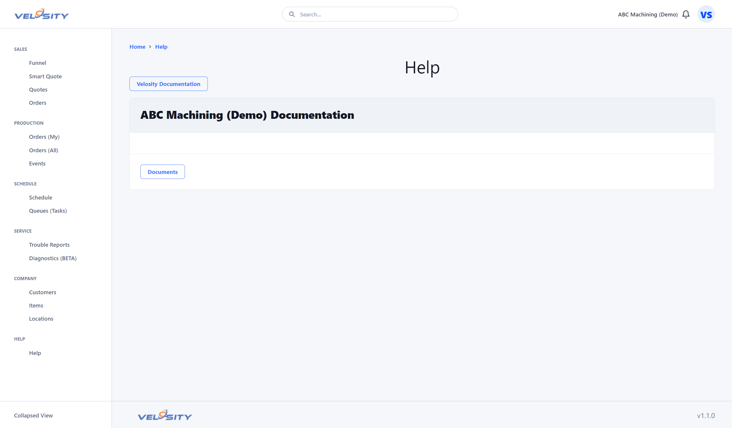Click the SERVICE section heading
Image resolution: width=732 pixels, height=428 pixels.
[x=23, y=231]
